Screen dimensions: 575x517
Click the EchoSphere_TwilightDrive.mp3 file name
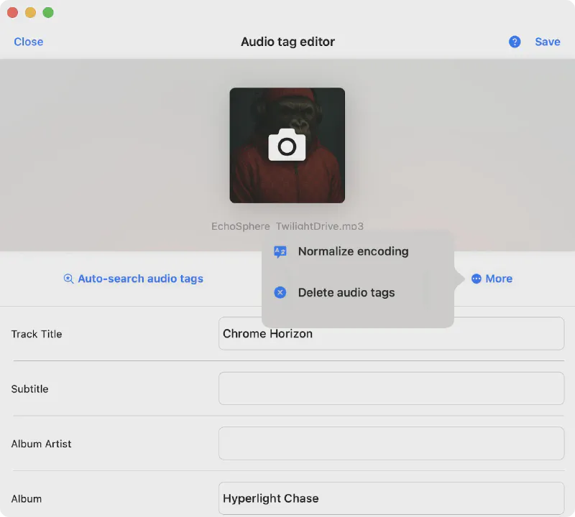coord(287,226)
